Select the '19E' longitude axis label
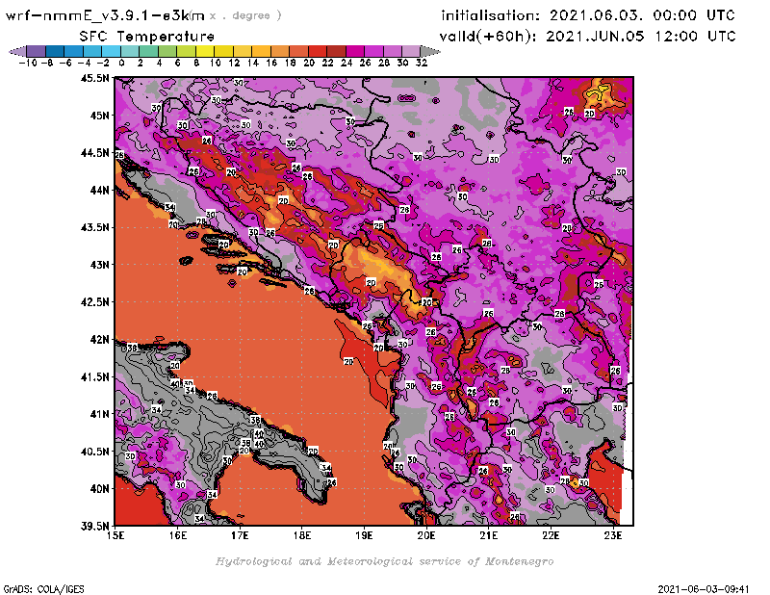The height and width of the screenshot is (595, 770). point(365,535)
